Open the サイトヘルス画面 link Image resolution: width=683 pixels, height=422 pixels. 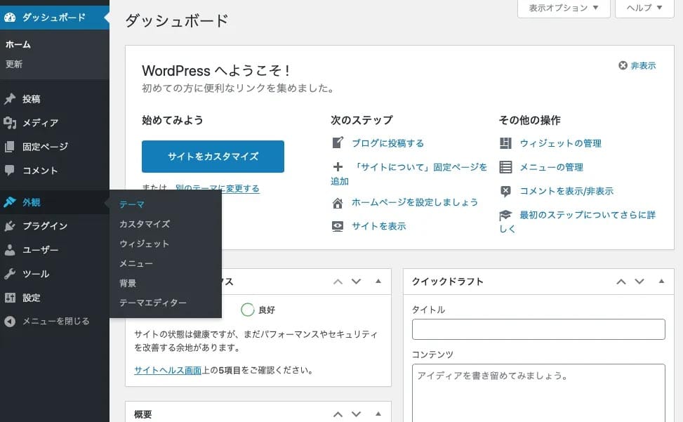pyautogui.click(x=168, y=370)
